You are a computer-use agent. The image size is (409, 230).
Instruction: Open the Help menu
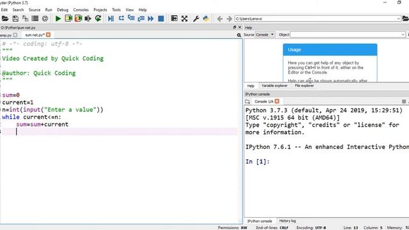[x=143, y=10]
